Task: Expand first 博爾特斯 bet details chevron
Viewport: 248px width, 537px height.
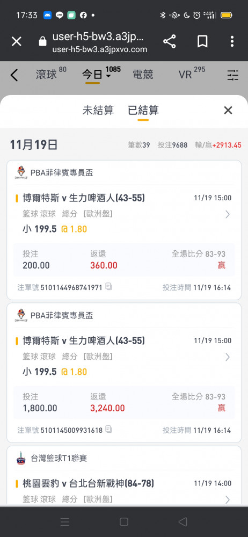Action: point(228,214)
